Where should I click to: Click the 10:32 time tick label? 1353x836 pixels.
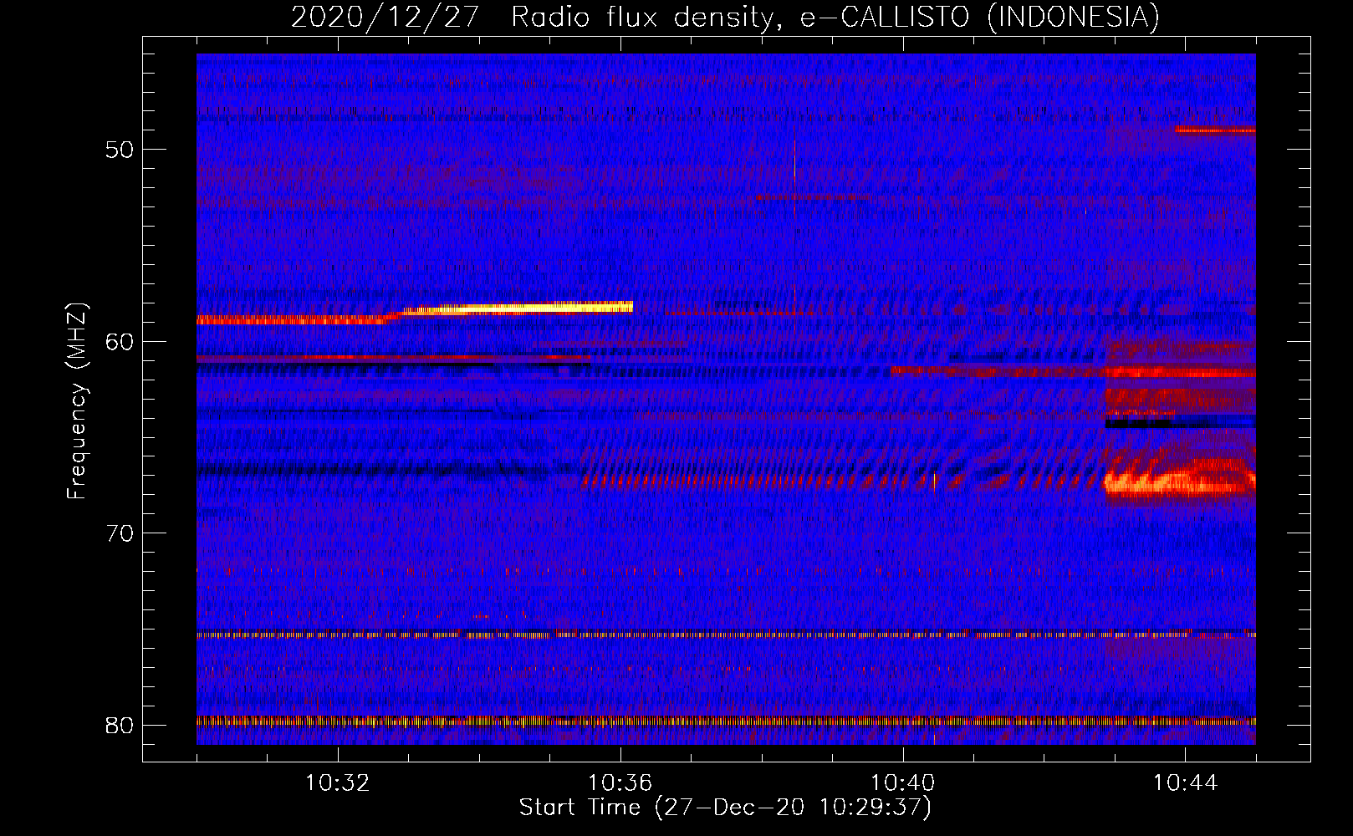(x=338, y=783)
